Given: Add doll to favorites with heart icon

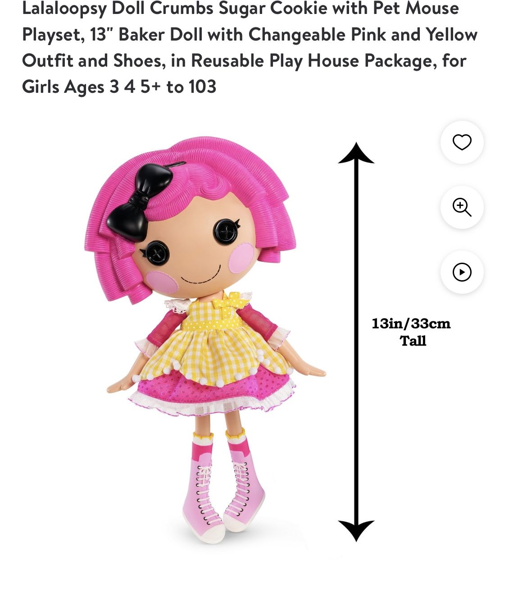Looking at the screenshot, I should click(x=462, y=142).
